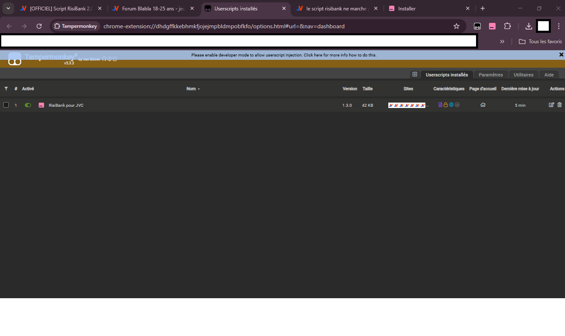The height and width of the screenshot is (336, 565).
Task: Sort scripts by the Nom column
Action: (x=193, y=88)
